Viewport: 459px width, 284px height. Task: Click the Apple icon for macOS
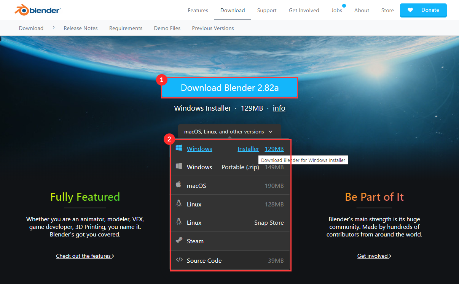tap(178, 185)
